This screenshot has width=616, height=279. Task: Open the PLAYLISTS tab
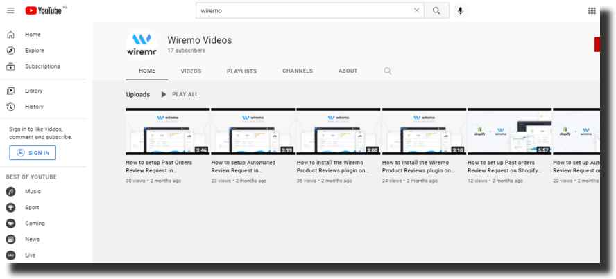(241, 71)
